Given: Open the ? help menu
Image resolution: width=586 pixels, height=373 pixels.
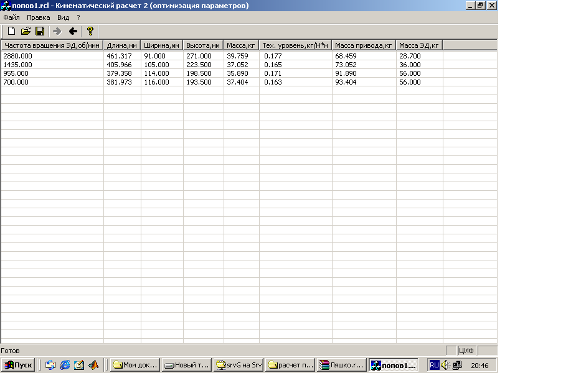Looking at the screenshot, I should coord(78,17).
